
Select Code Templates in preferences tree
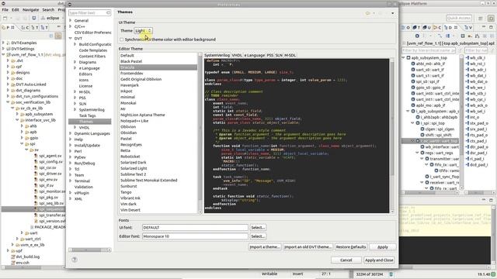click(x=93, y=50)
